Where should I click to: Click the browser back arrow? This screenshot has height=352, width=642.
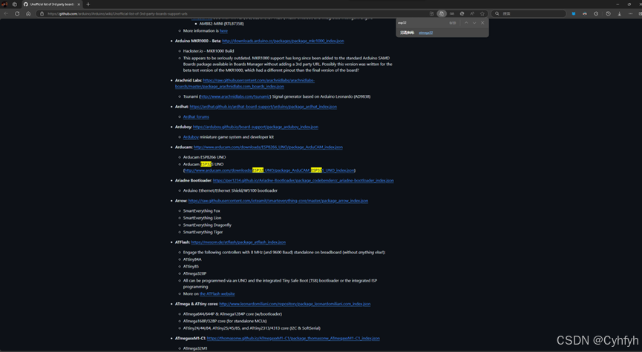point(6,13)
